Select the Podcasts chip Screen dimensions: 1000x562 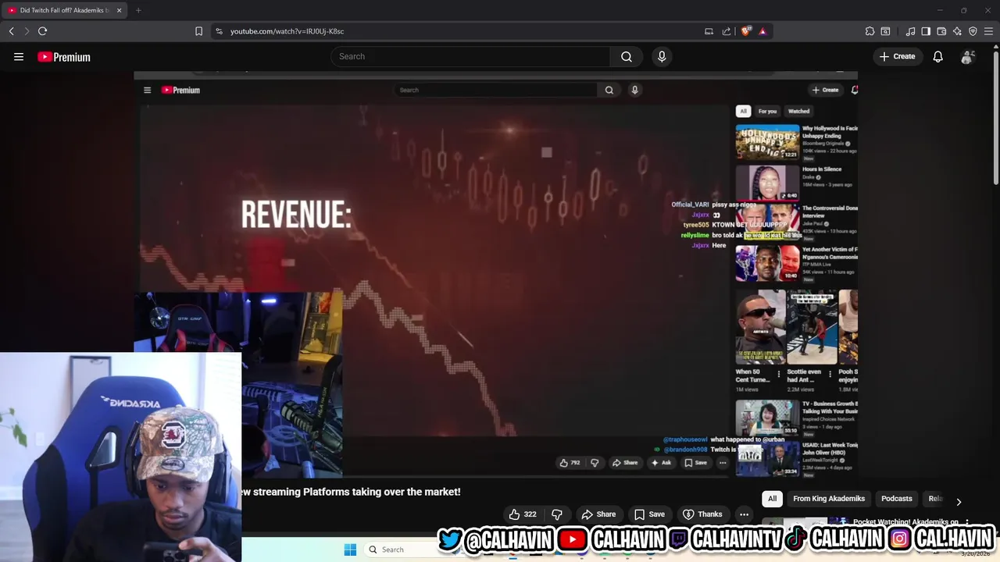896,499
